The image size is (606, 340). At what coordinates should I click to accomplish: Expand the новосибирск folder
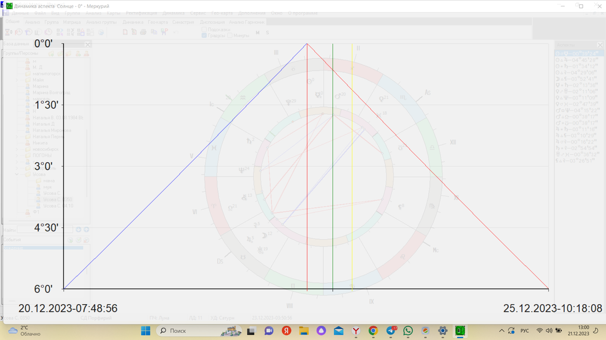point(17,149)
